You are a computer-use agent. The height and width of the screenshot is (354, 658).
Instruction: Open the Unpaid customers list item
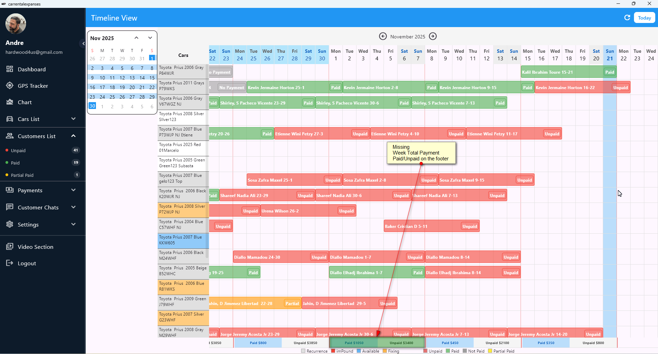coord(18,150)
